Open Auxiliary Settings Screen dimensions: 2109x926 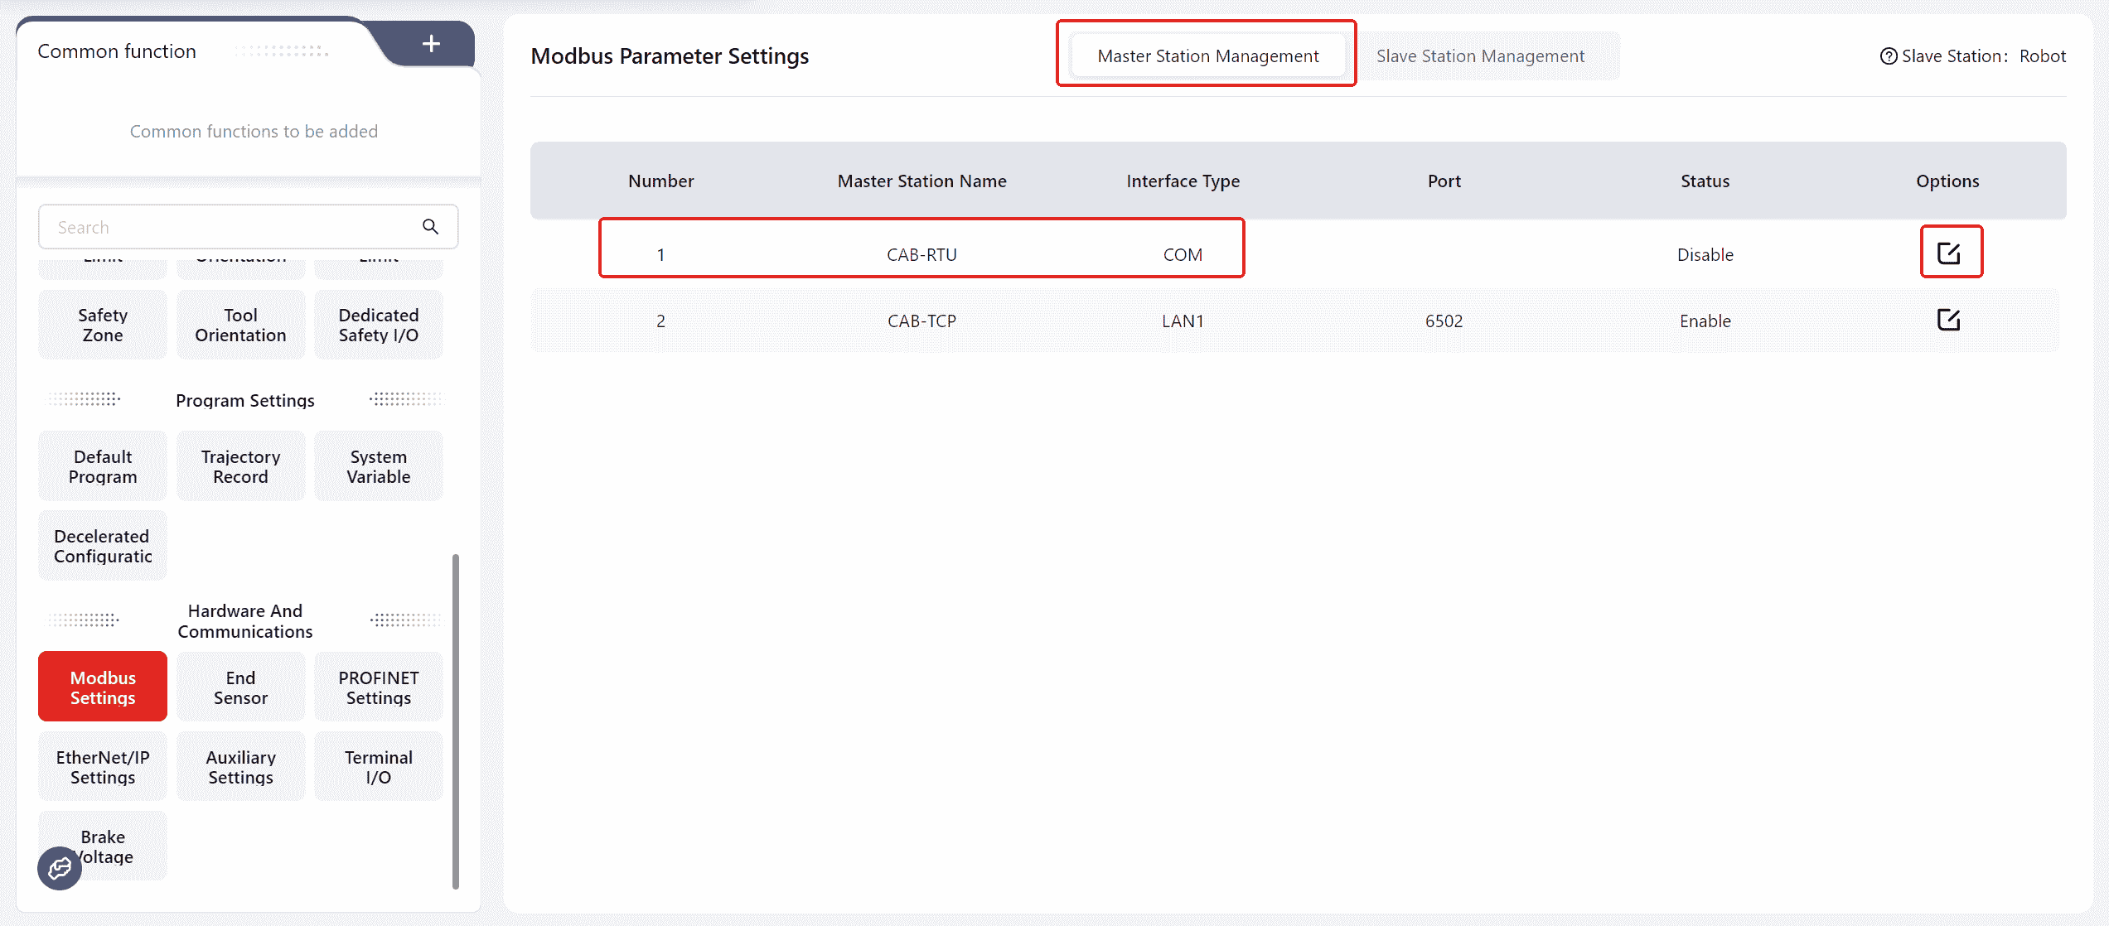pos(240,767)
